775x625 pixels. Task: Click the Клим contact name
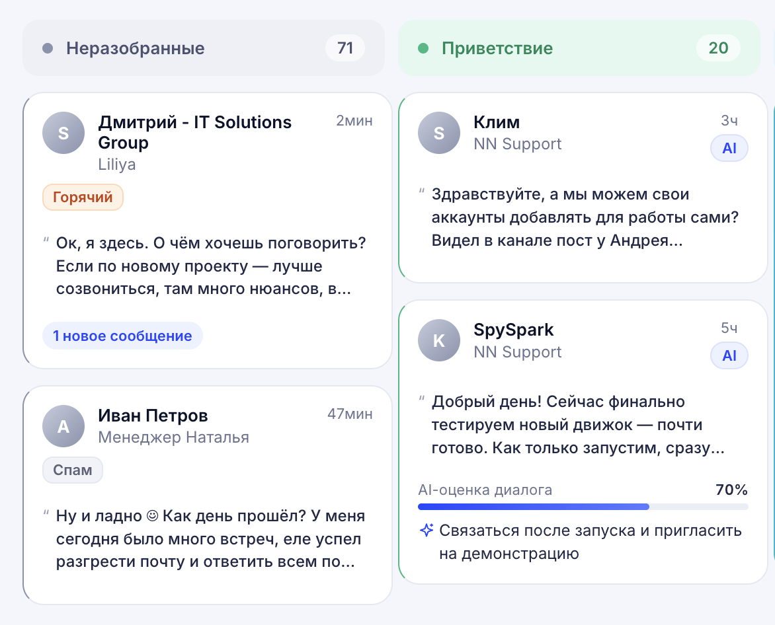pos(496,122)
